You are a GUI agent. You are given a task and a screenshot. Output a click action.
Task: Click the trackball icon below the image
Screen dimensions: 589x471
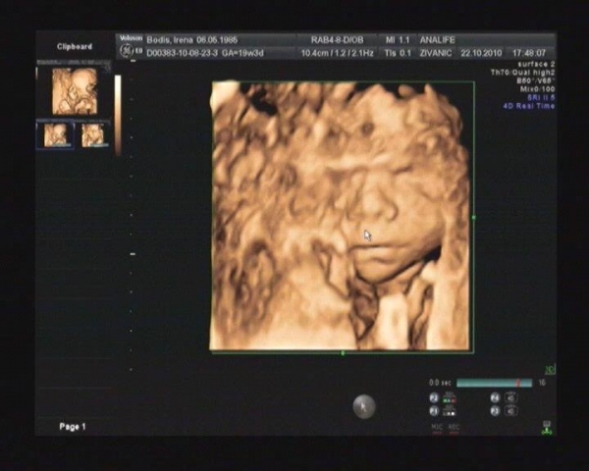pyautogui.click(x=363, y=405)
